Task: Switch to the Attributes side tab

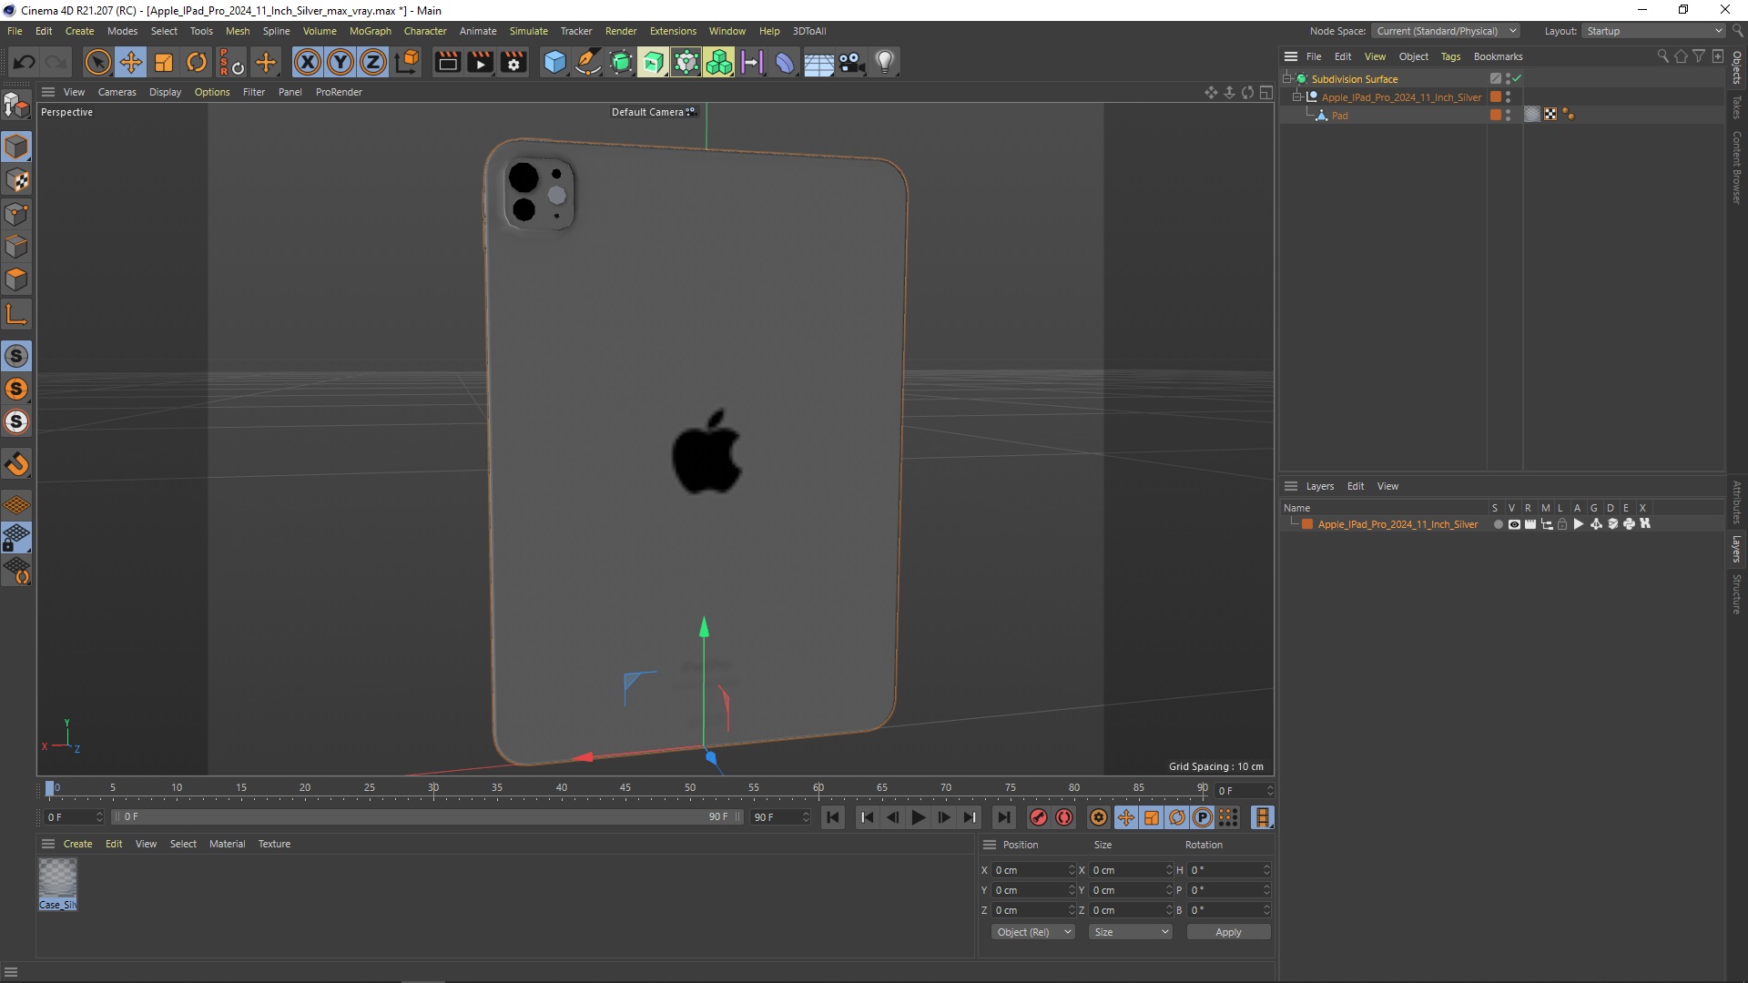Action: point(1736,502)
